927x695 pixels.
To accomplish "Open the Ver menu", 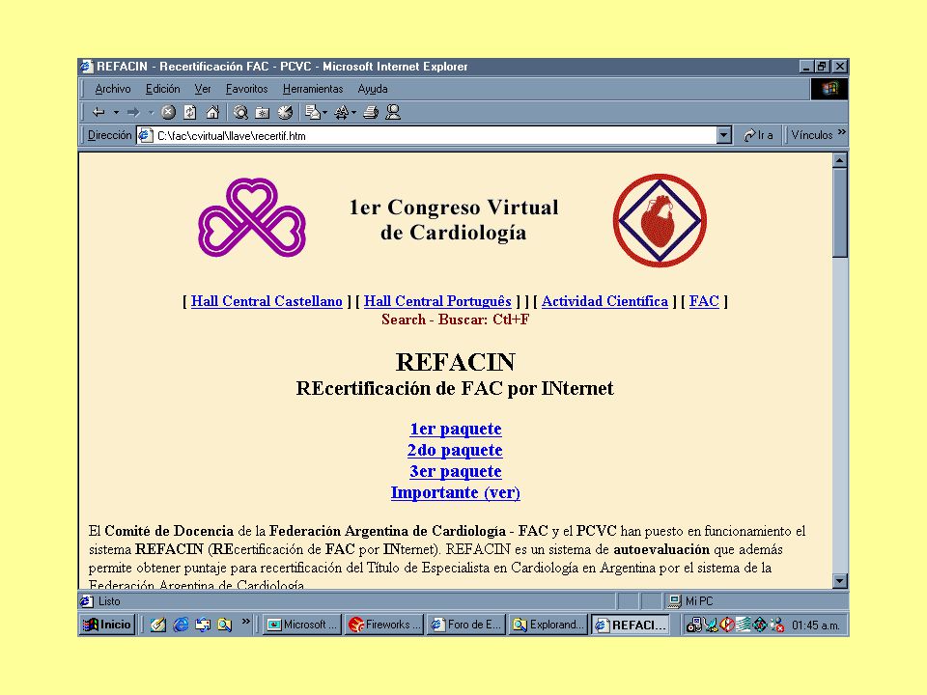I will click(x=203, y=89).
